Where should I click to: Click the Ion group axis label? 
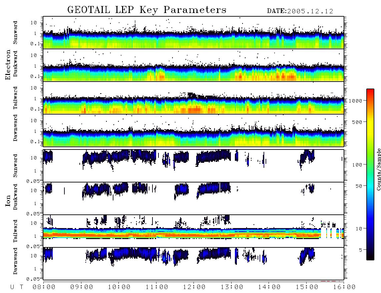(8, 200)
